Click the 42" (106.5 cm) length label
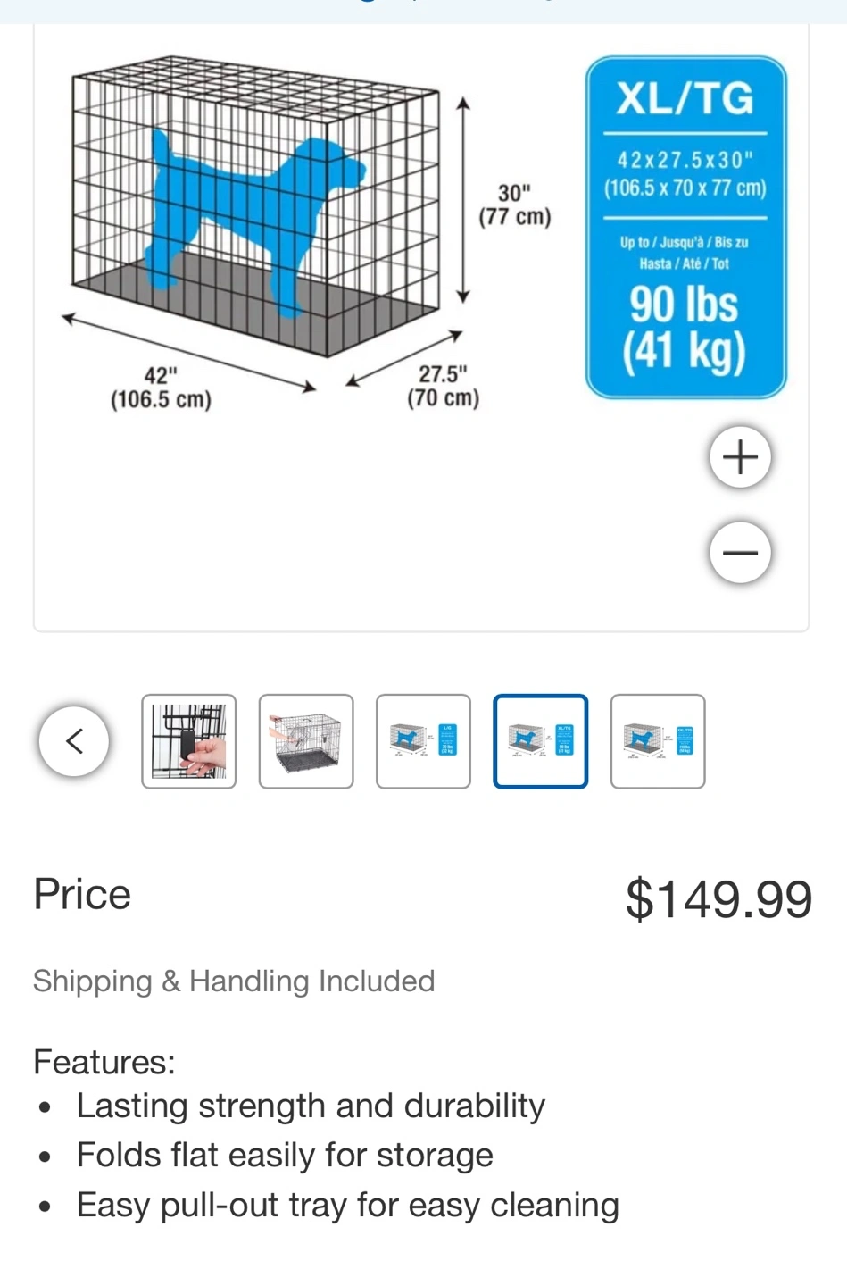847x1286 pixels. pyautogui.click(x=162, y=388)
